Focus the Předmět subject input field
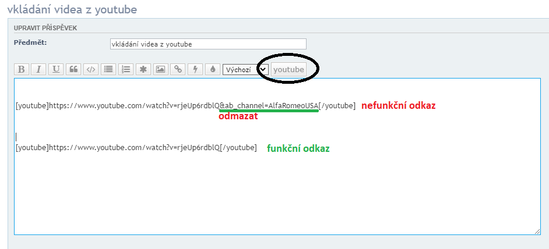549x249 pixels. pyautogui.click(x=207, y=44)
